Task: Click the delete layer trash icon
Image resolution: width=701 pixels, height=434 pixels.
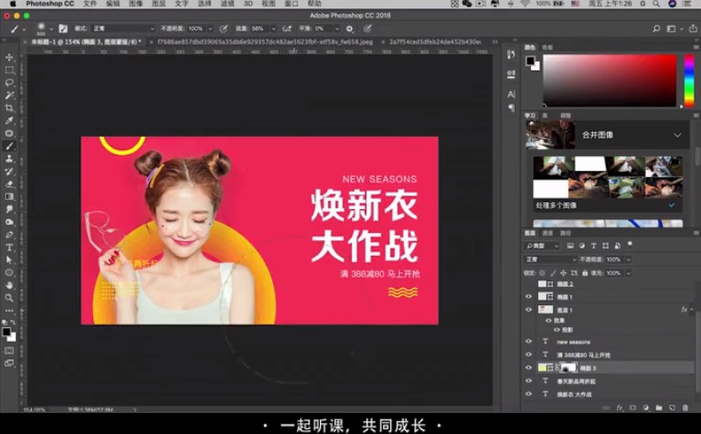Action: (x=685, y=407)
